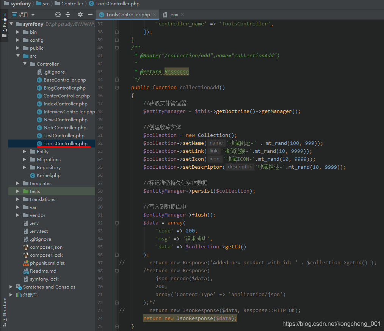The width and height of the screenshot is (384, 331).
Task: Click the collapse all icon in project panel
Action: click(x=68, y=14)
